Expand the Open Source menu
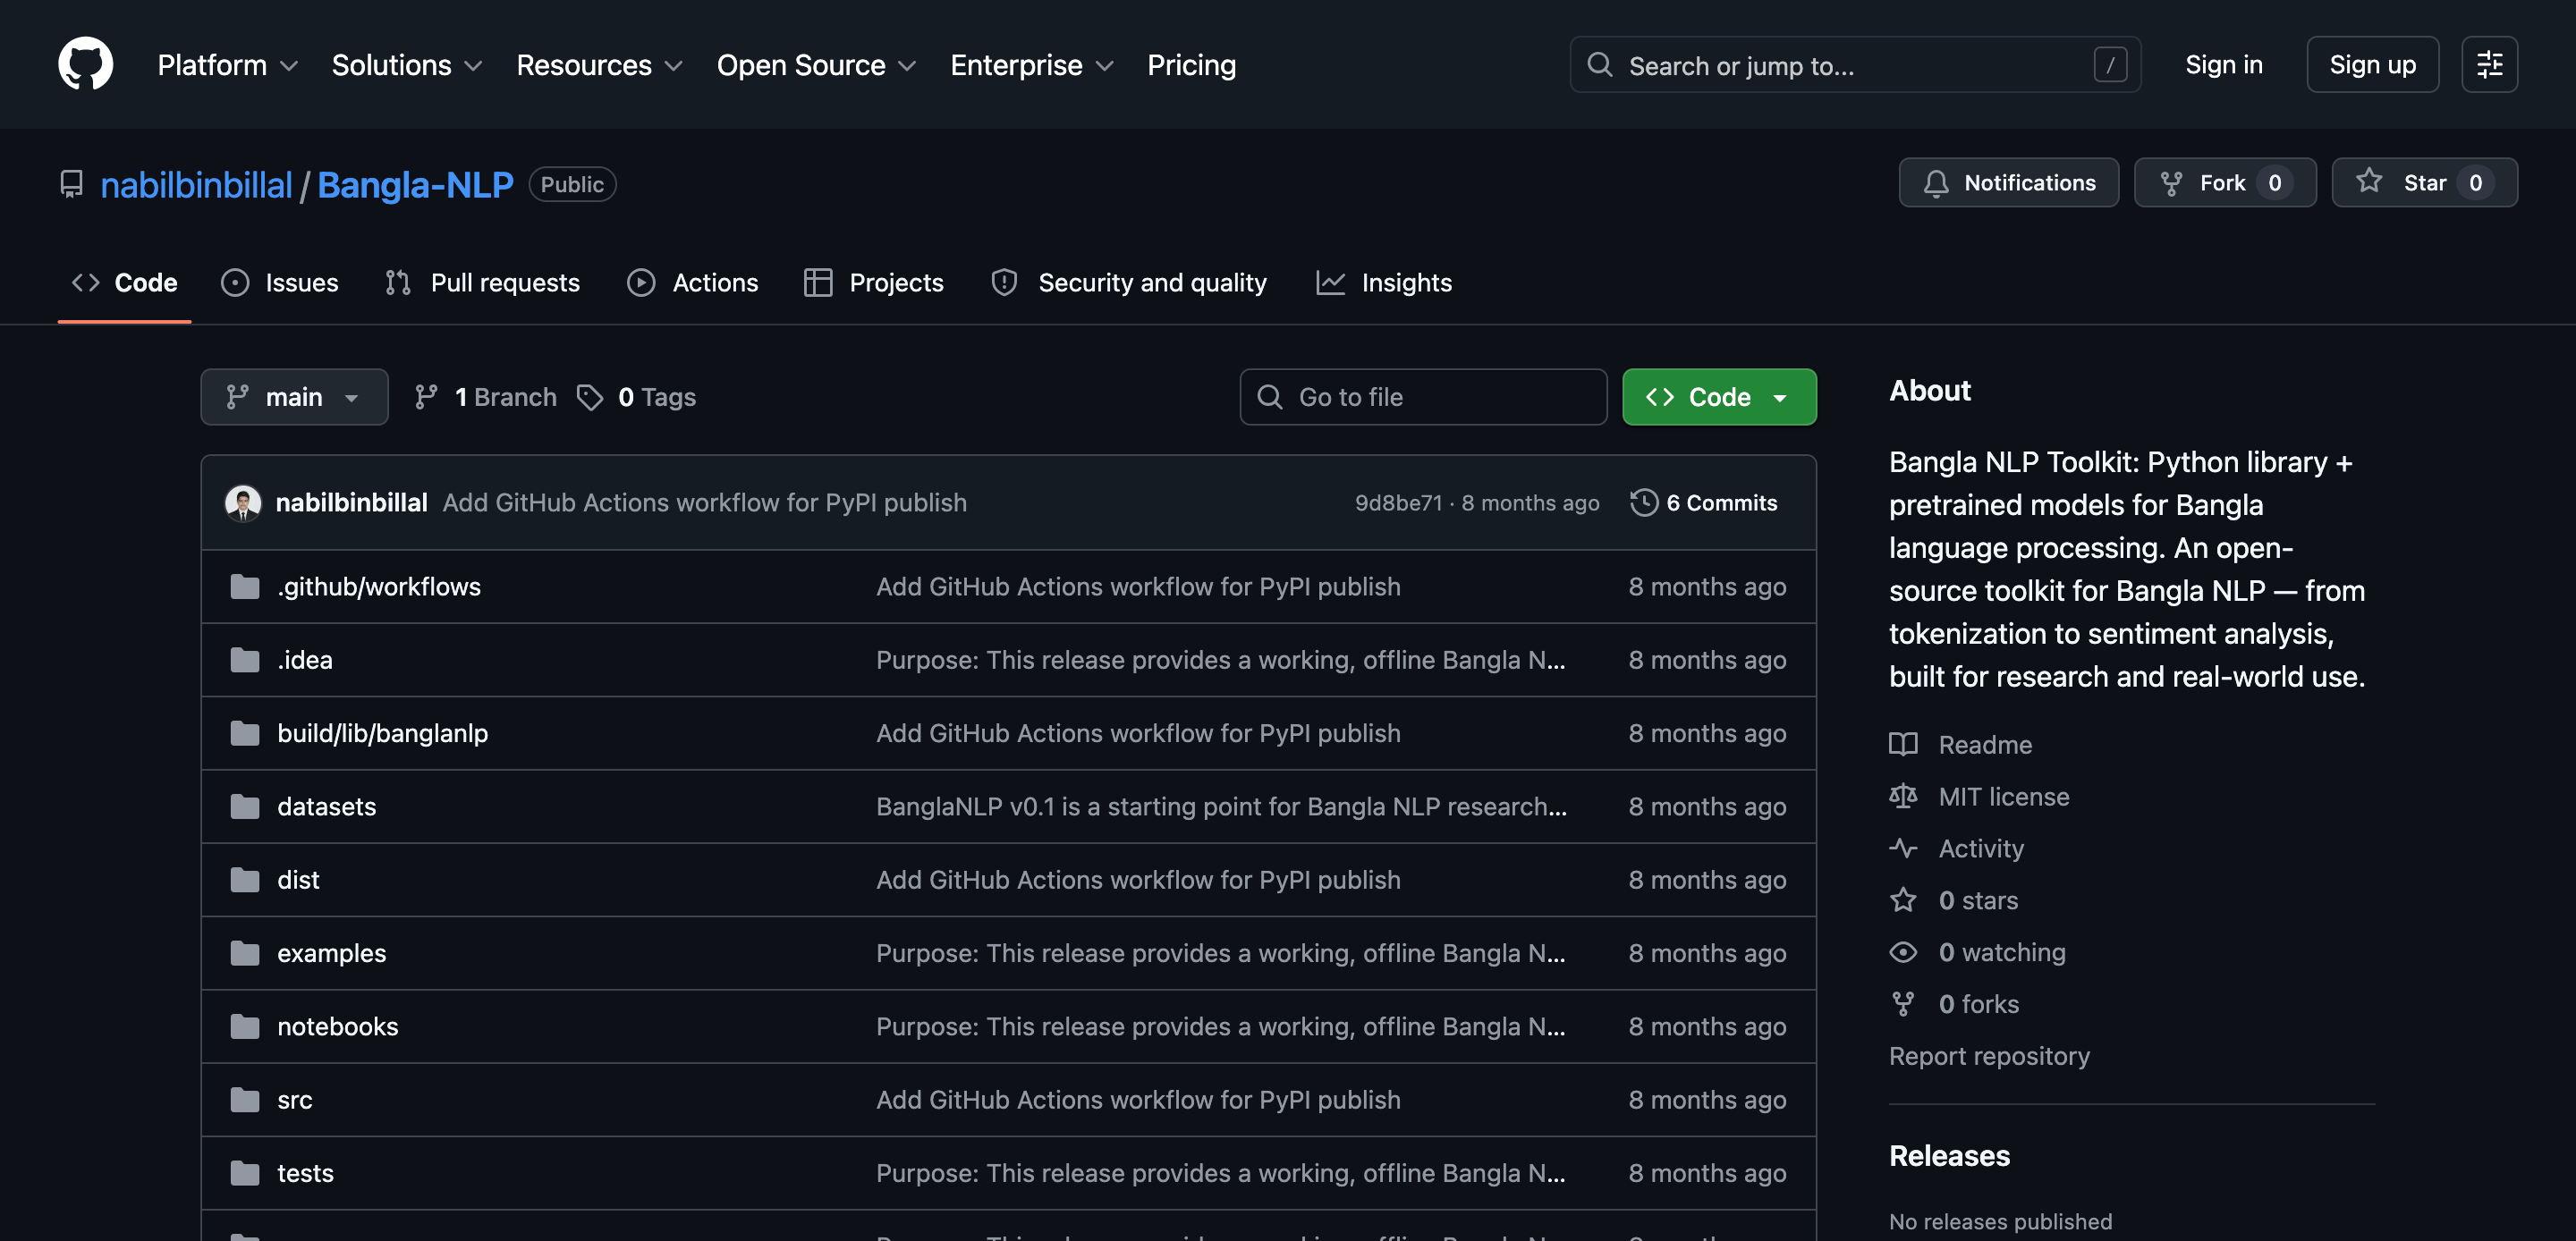Viewport: 2576px width, 1241px height. (x=817, y=65)
